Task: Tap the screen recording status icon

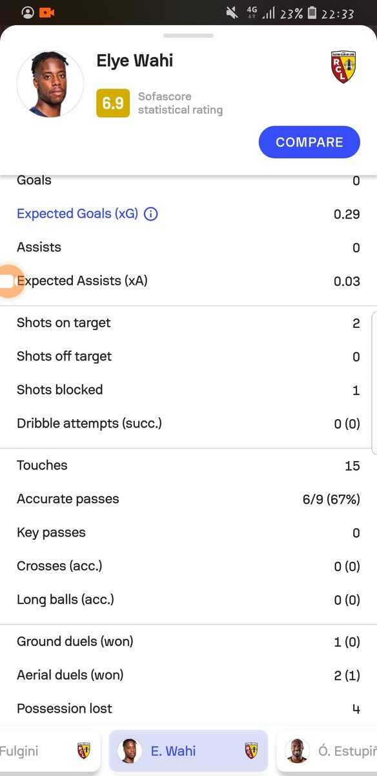Action: [x=46, y=12]
